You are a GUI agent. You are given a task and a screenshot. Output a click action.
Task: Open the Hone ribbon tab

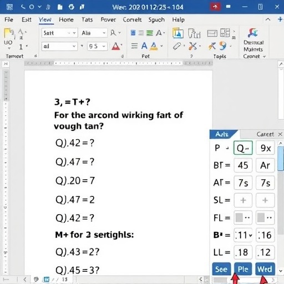66,19
